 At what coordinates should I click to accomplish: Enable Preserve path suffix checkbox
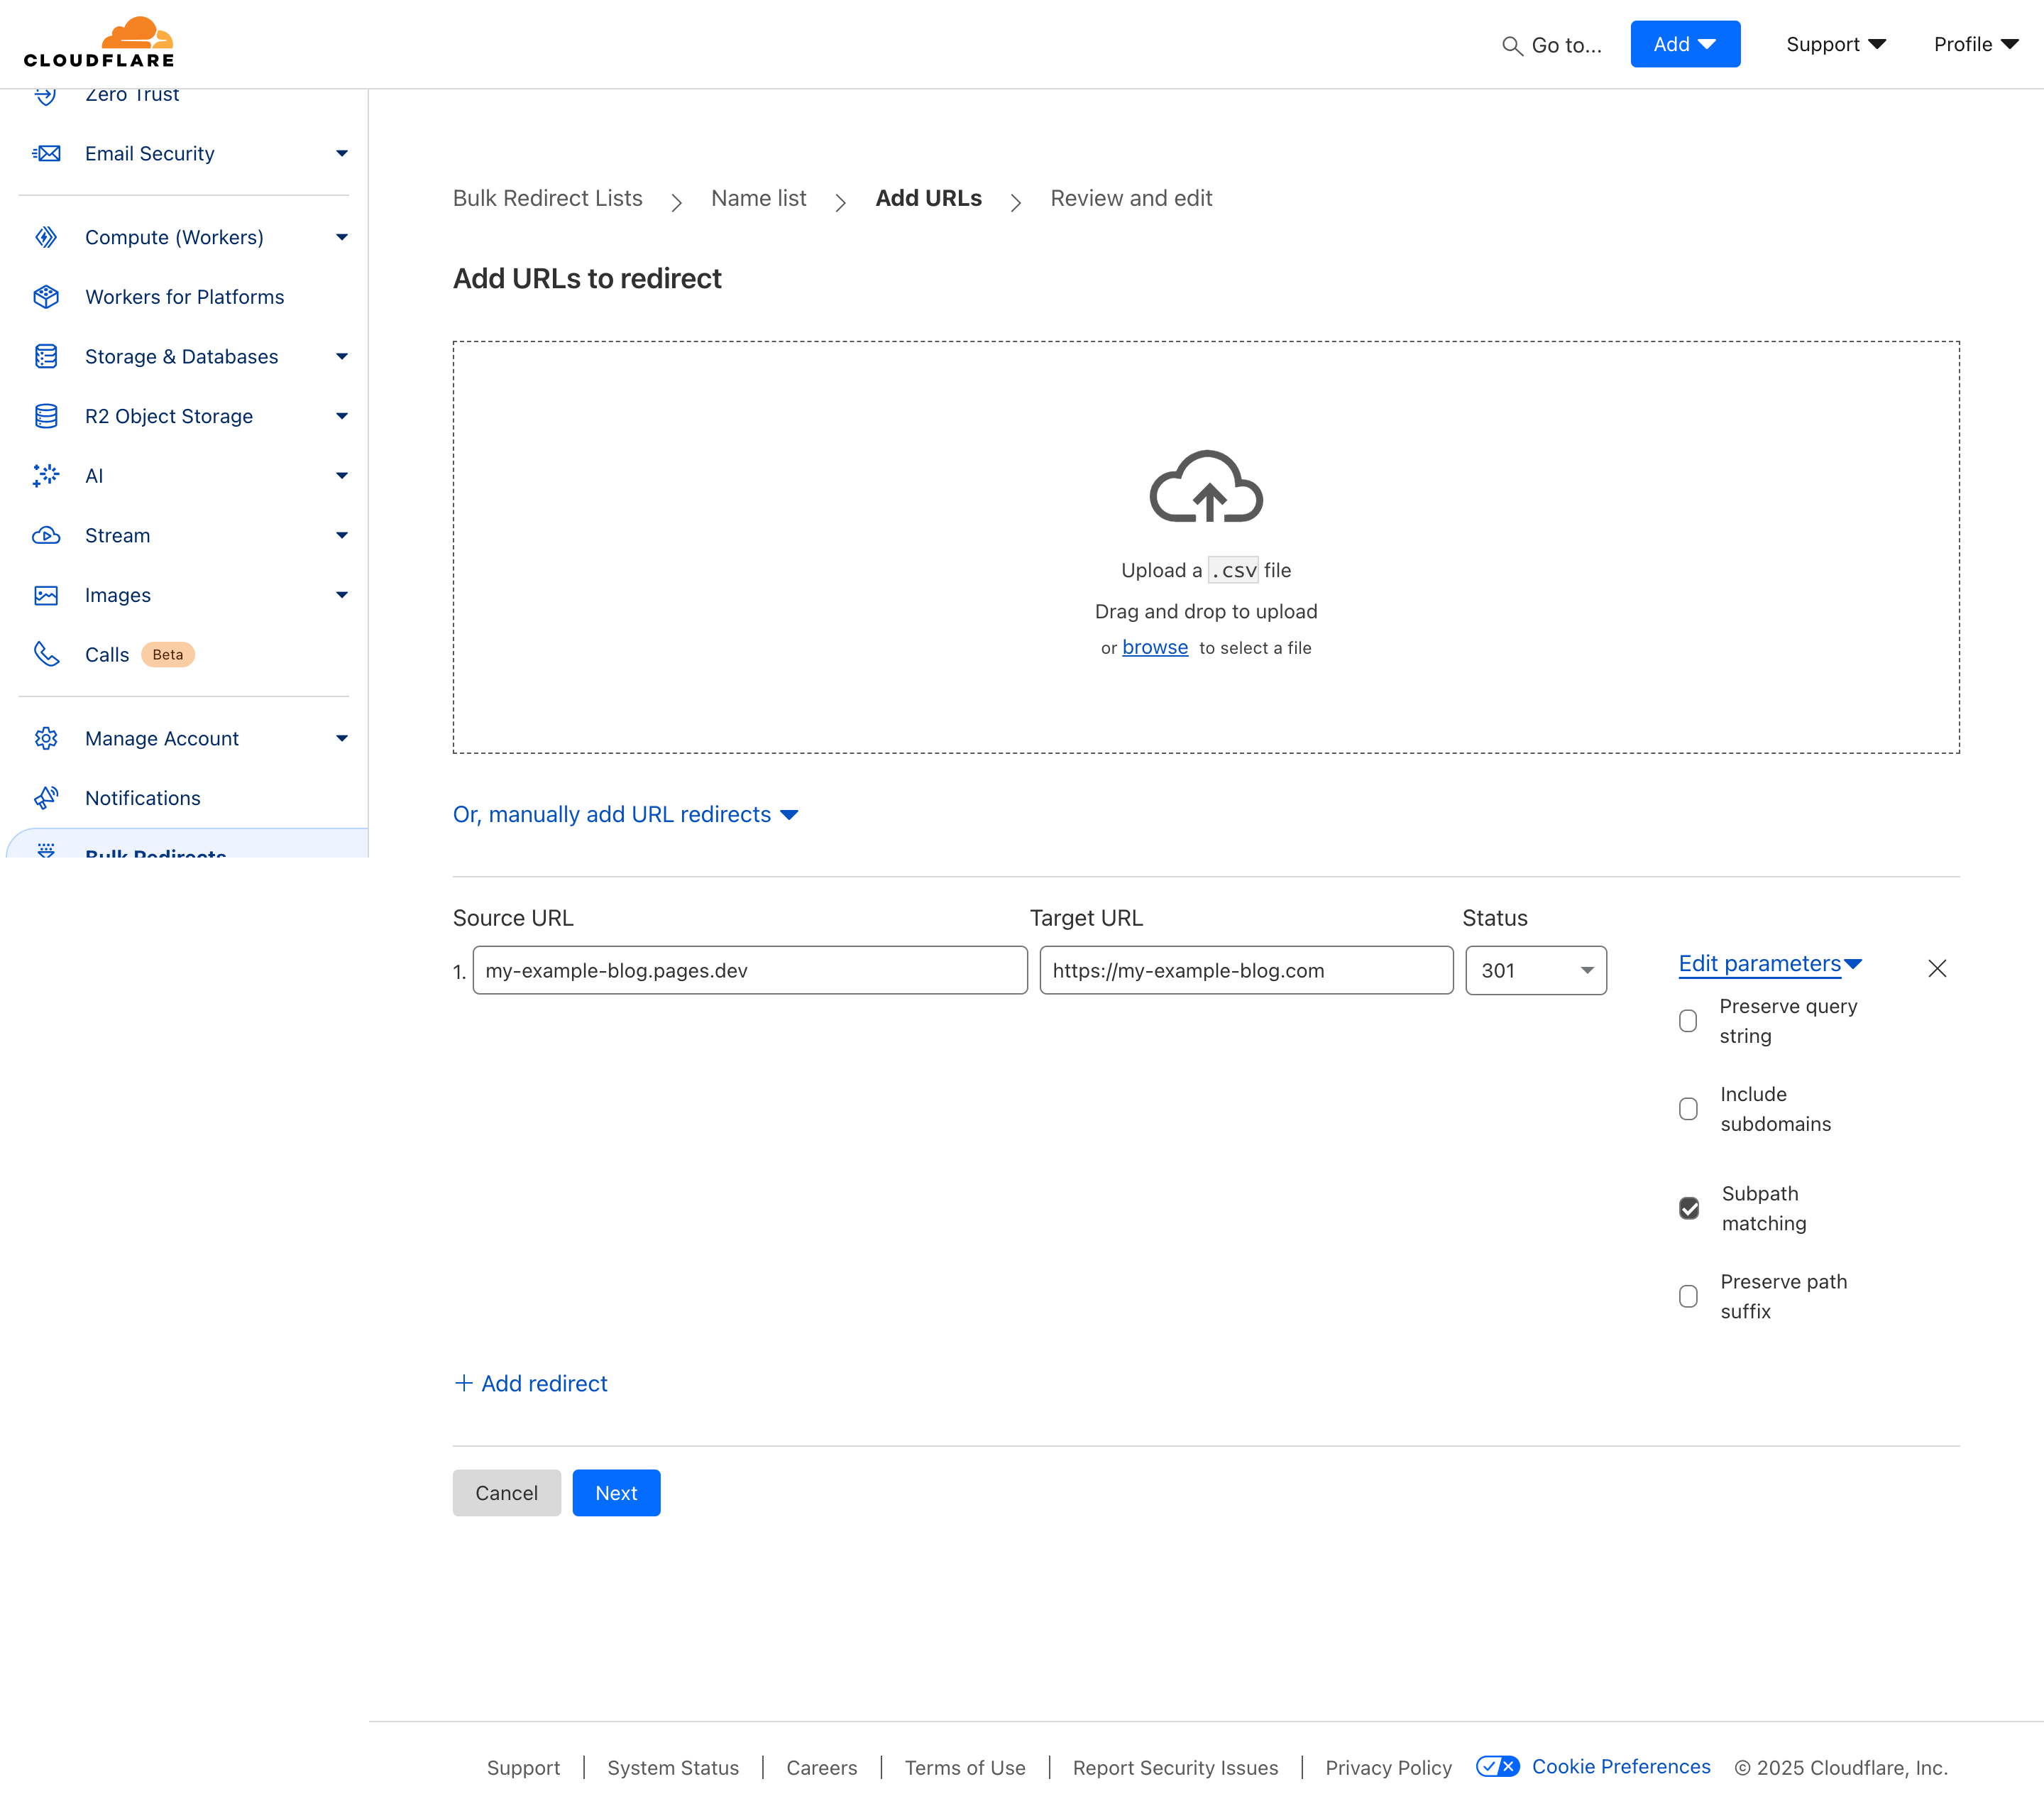pos(1688,1296)
